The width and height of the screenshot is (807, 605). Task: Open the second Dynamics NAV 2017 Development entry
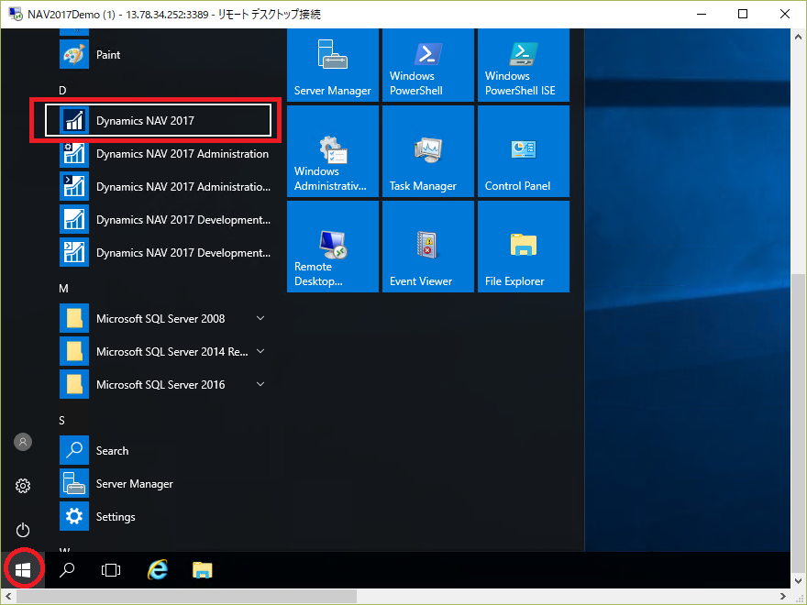165,252
